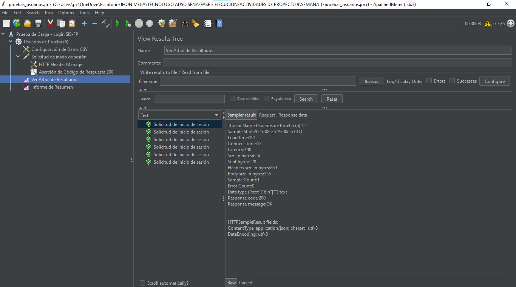Open the Tools menu
This screenshot has width=516, height=287.
pos(84,13)
